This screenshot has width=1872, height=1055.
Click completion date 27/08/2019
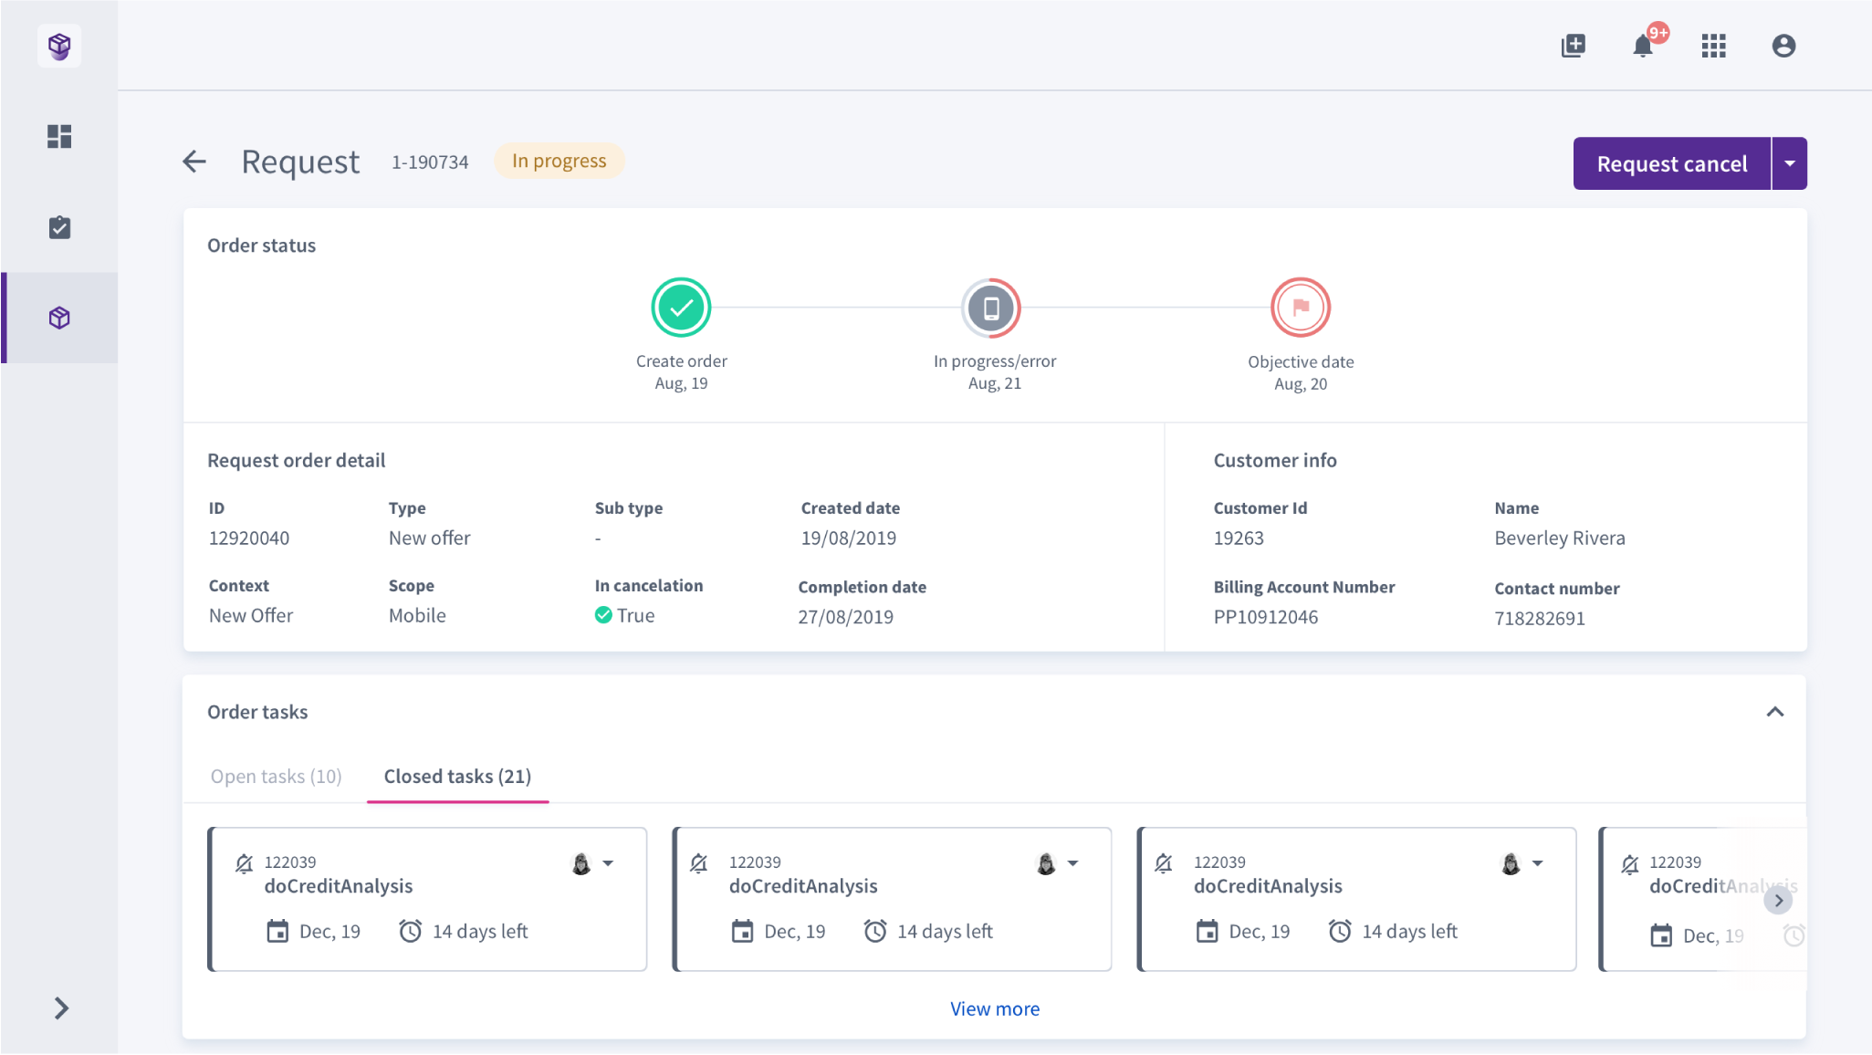tap(846, 617)
